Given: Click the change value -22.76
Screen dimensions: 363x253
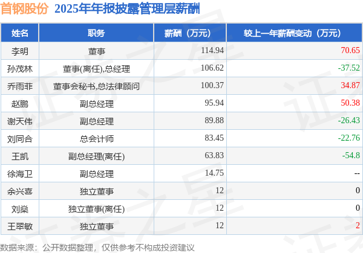Looking at the screenshot, I should click(x=349, y=138).
